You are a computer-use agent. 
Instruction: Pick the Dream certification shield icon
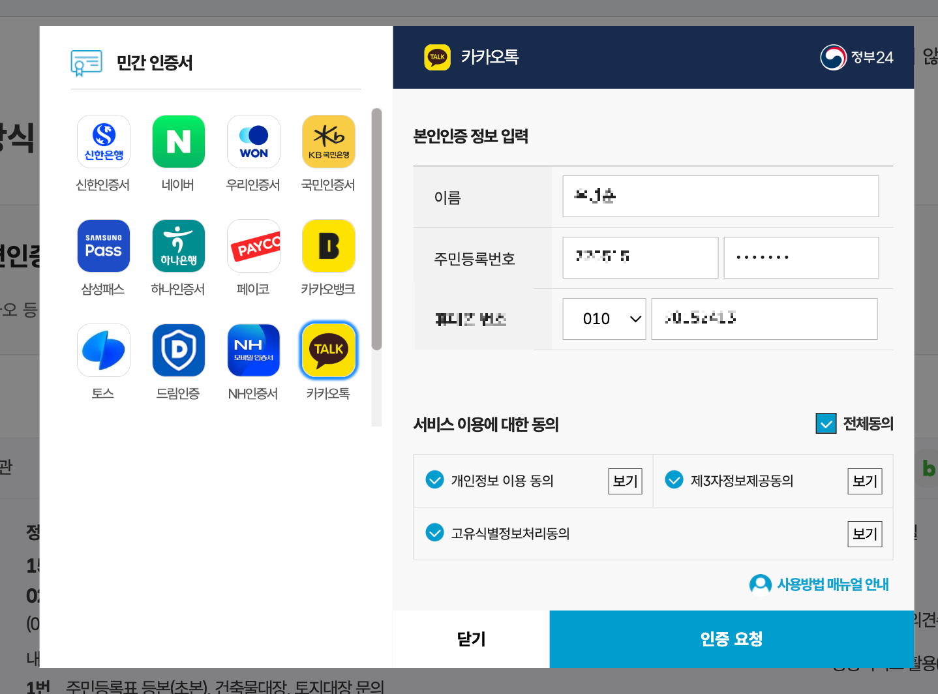[179, 350]
